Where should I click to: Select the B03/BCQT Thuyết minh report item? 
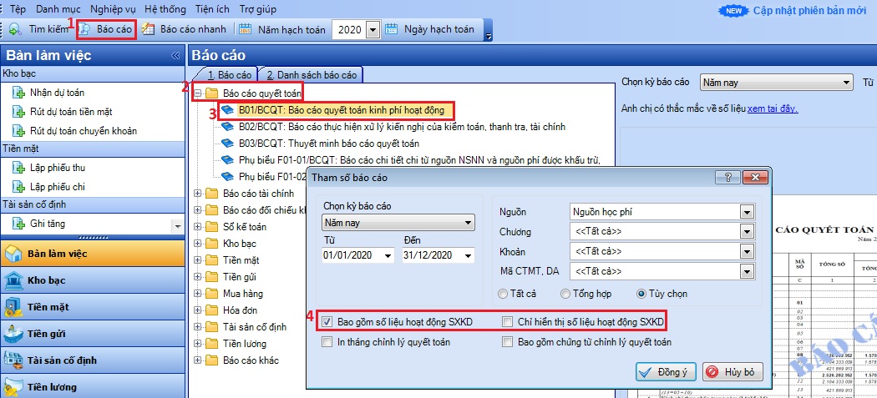(x=329, y=144)
